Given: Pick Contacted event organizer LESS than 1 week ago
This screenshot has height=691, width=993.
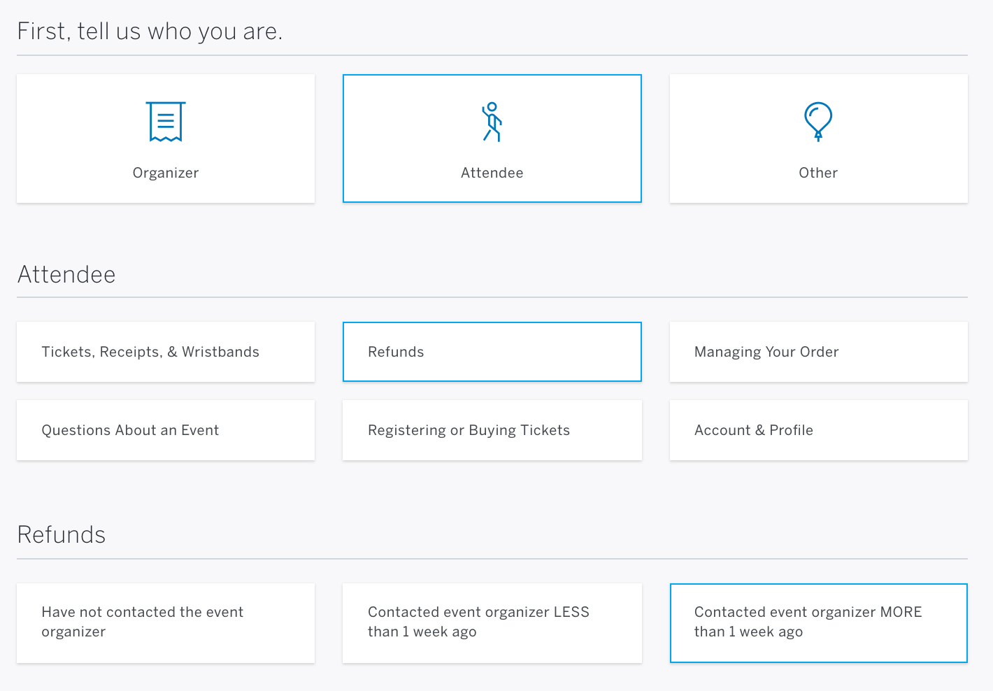Looking at the screenshot, I should coord(492,622).
